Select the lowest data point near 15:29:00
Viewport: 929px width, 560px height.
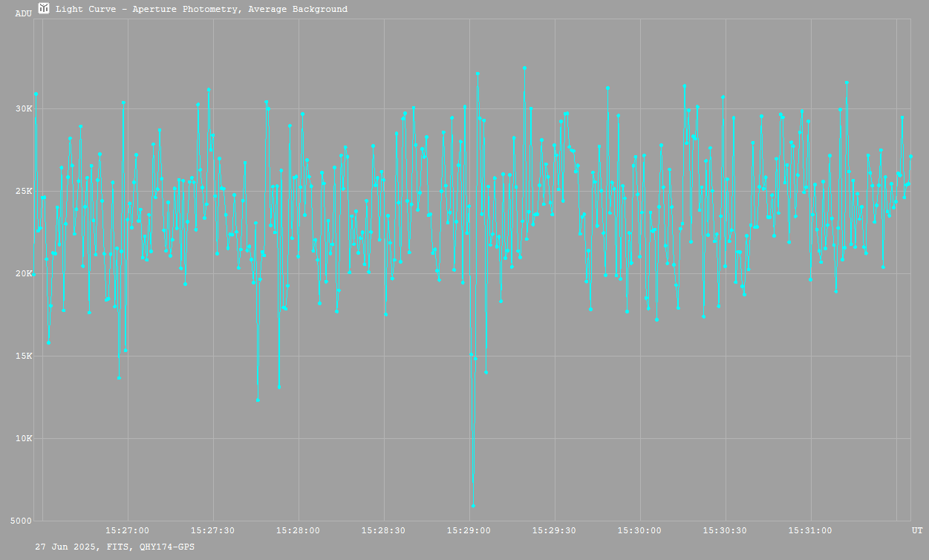(473, 506)
